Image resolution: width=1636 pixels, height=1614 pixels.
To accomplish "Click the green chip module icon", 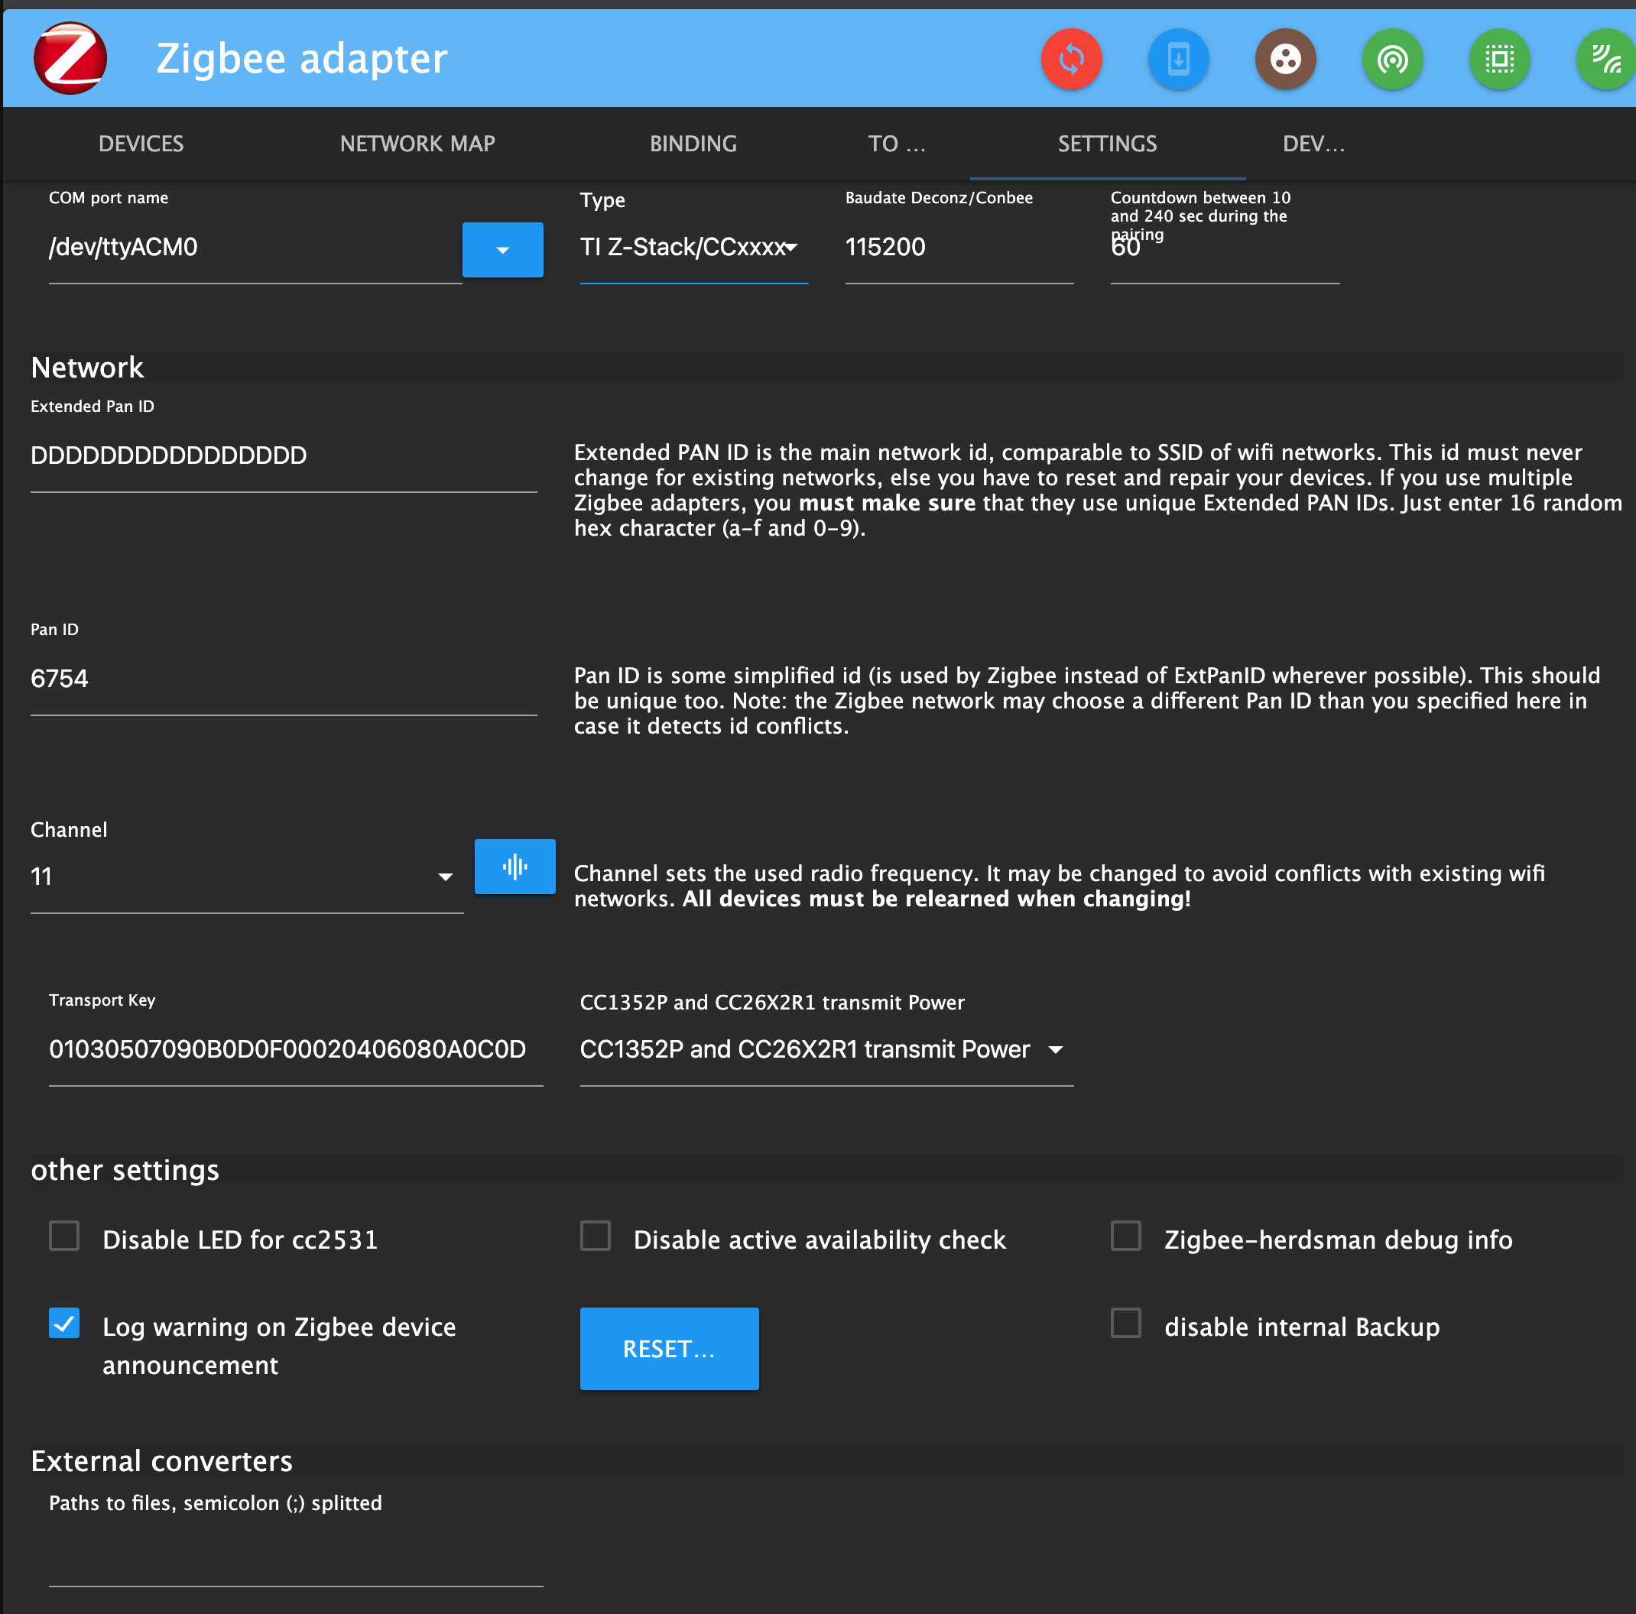I will click(x=1499, y=60).
